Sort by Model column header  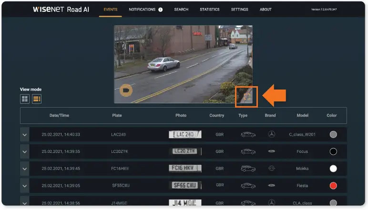pyautogui.click(x=302, y=115)
